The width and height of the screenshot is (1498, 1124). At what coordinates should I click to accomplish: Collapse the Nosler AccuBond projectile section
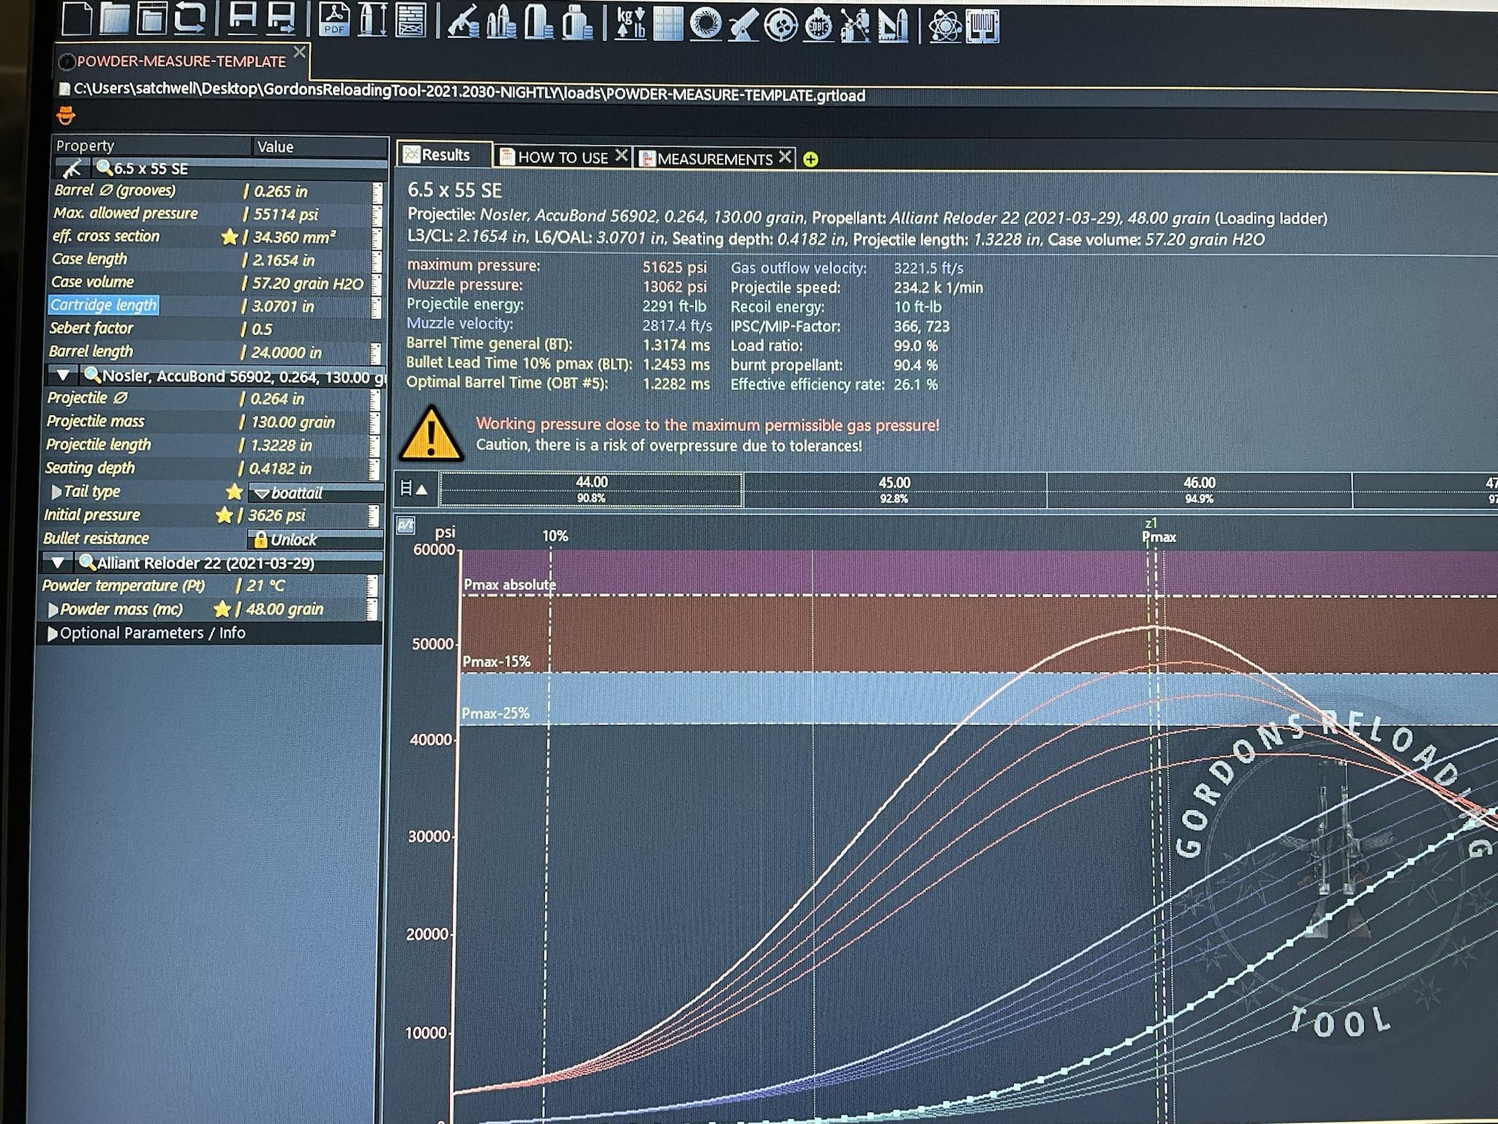click(63, 375)
